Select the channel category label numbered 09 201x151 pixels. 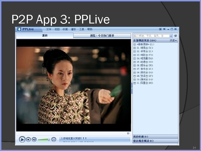pos(145,76)
